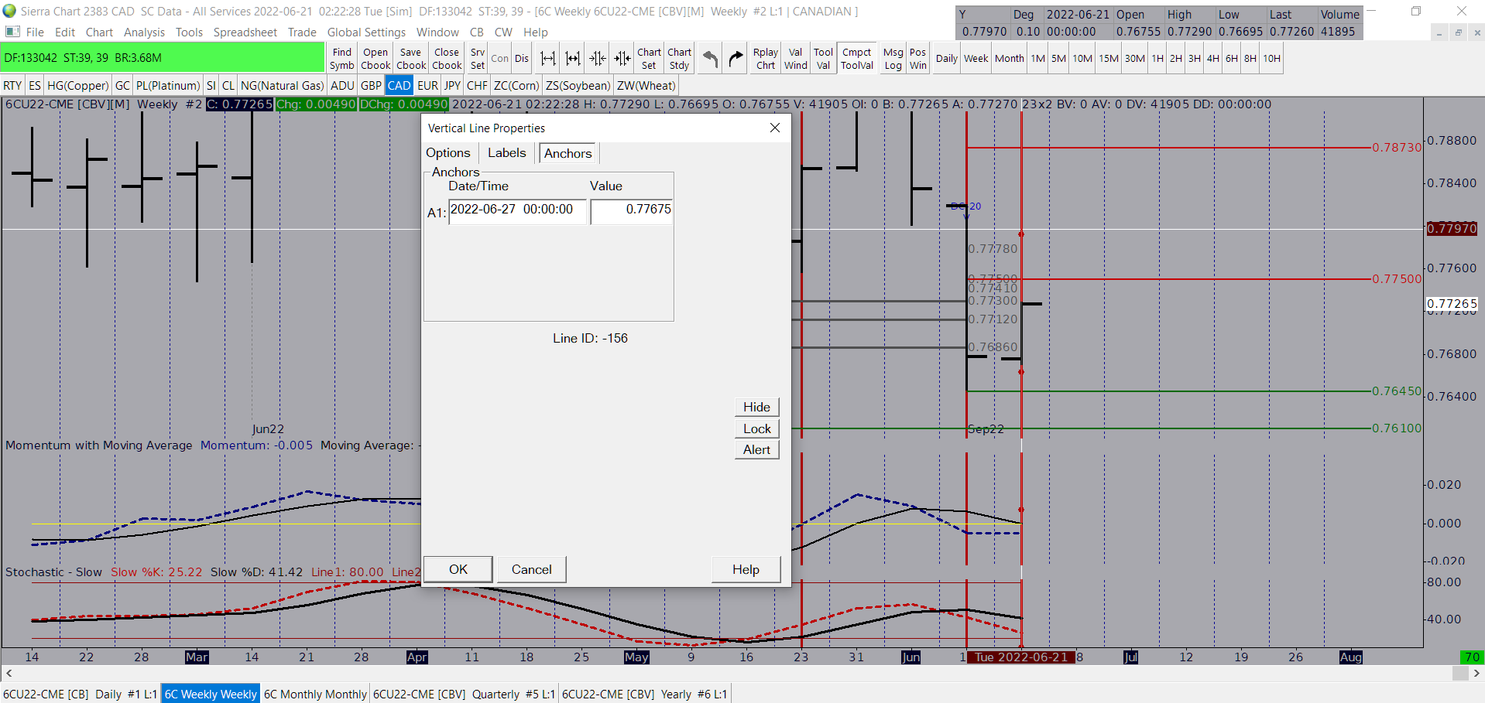The width and height of the screenshot is (1485, 703).
Task: Select the 4H timeframe button
Action: pos(1212,59)
